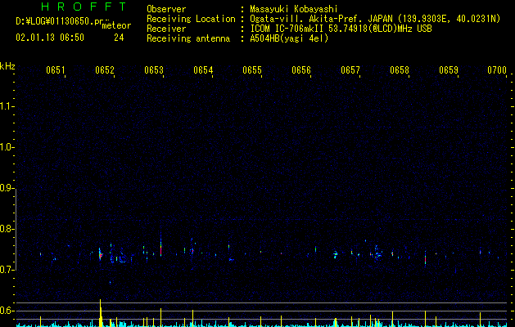
Task: Click the 0654 time marker
Action: tap(203, 69)
